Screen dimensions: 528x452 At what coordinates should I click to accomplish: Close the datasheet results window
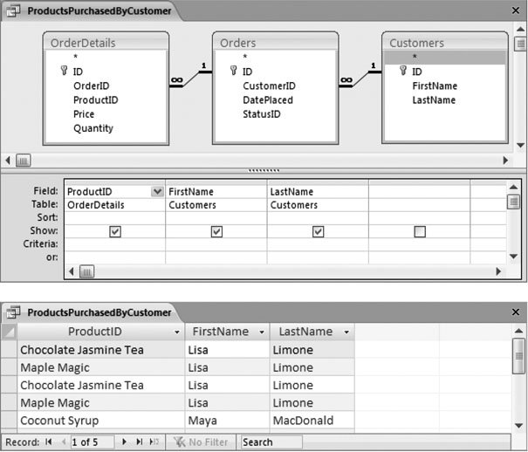click(516, 312)
